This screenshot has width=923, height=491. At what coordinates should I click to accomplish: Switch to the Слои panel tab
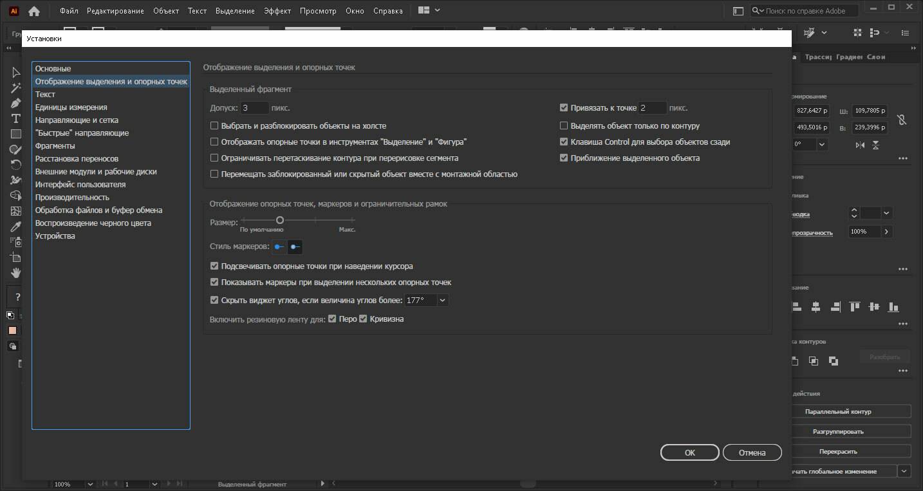(x=876, y=57)
